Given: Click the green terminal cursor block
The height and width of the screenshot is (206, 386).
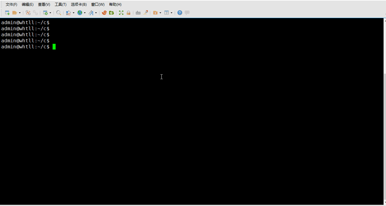Looking at the screenshot, I should tap(54, 47).
